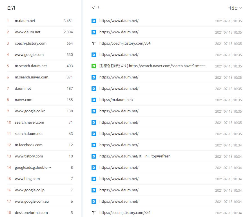247x217 pixels.
Task: Click the Tistory icon on the coach-j.tistory.com/854 10:35 log
Action: [x=94, y=43]
